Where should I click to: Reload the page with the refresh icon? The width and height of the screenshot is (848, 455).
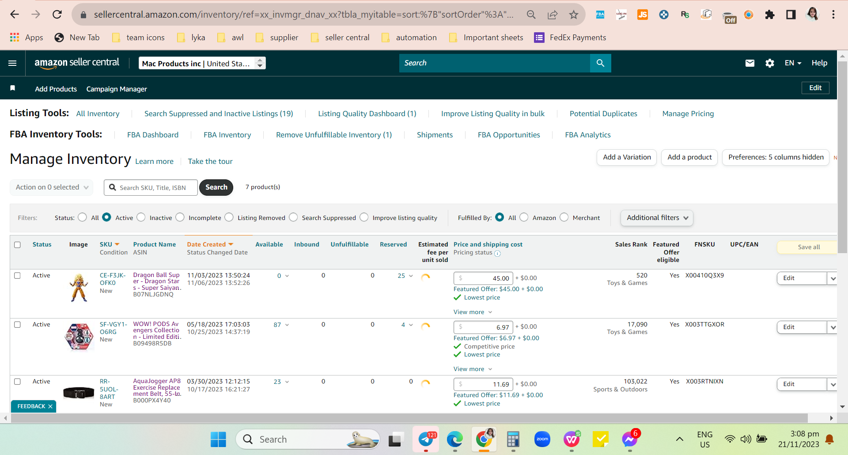[57, 15]
